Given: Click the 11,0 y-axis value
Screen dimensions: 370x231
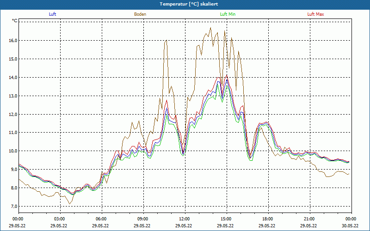Looking at the screenshot, I should click(x=13, y=133).
